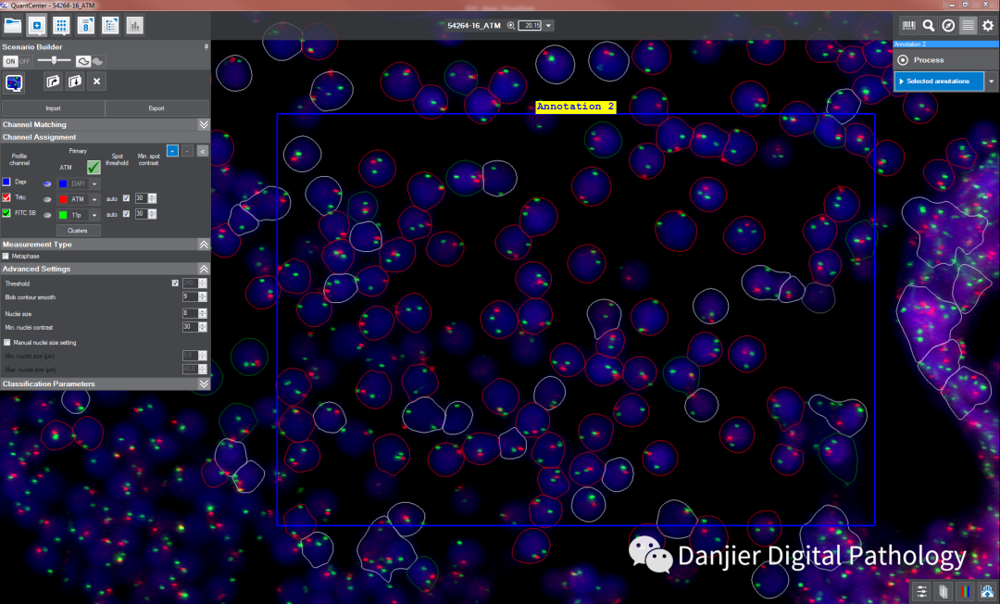Uncheck the FITC SB profile channel checkbox

[6, 213]
